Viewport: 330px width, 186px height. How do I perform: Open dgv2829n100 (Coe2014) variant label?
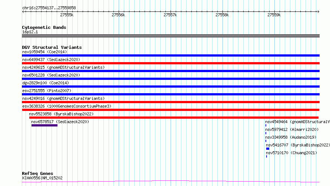(46, 83)
